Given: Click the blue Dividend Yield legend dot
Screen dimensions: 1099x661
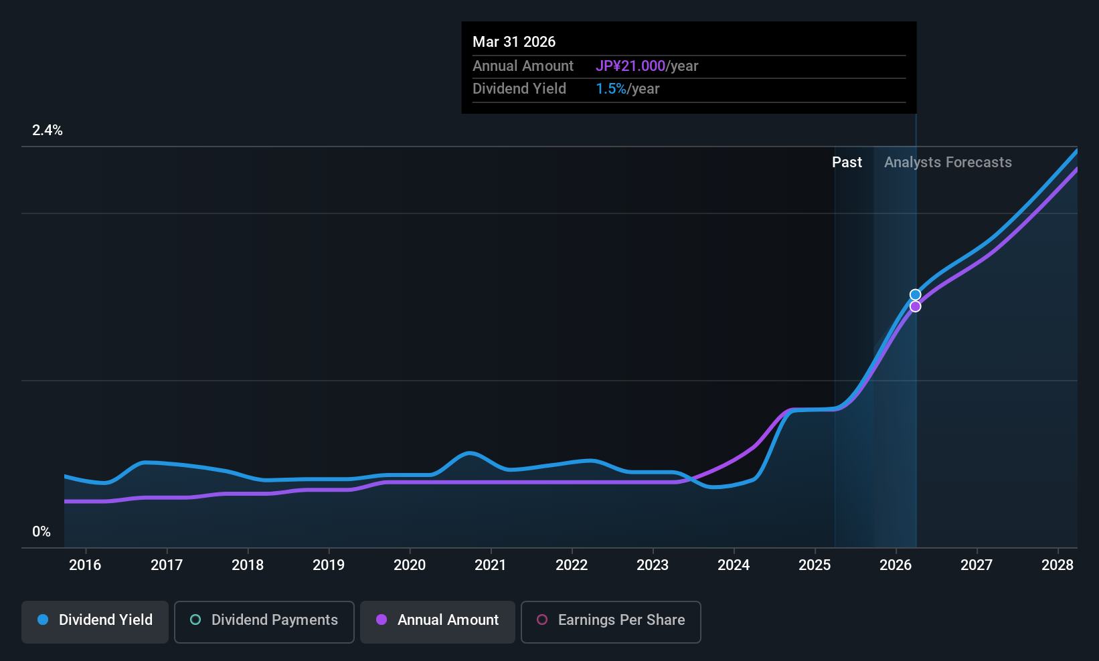Looking at the screenshot, I should click(x=43, y=620).
